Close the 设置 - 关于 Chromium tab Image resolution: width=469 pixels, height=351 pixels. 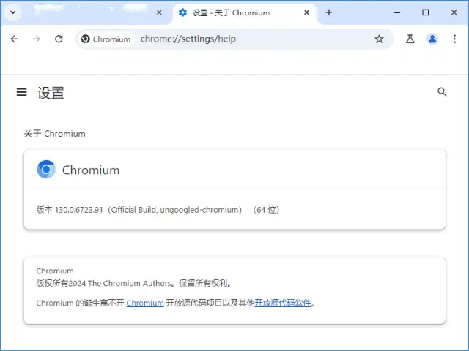(305, 12)
